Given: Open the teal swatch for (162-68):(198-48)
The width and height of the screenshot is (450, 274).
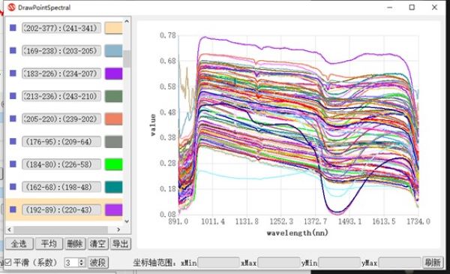Looking at the screenshot, I should click(114, 187).
